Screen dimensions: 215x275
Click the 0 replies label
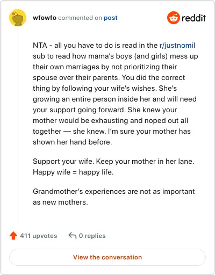[x=92, y=236]
